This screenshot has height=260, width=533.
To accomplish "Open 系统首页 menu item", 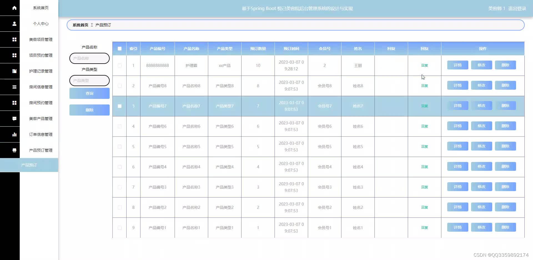I will click(x=41, y=8).
